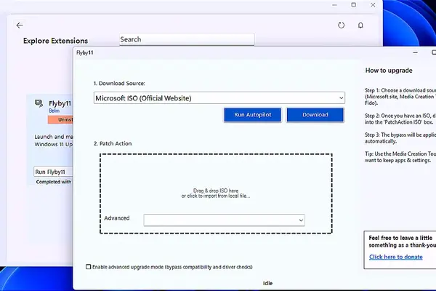This screenshot has height=291, width=436.
Task: Click the 'Completed with' status text
Action: click(x=54, y=182)
